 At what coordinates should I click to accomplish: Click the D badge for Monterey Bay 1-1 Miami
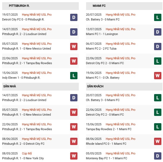pyautogui.click(x=158, y=156)
